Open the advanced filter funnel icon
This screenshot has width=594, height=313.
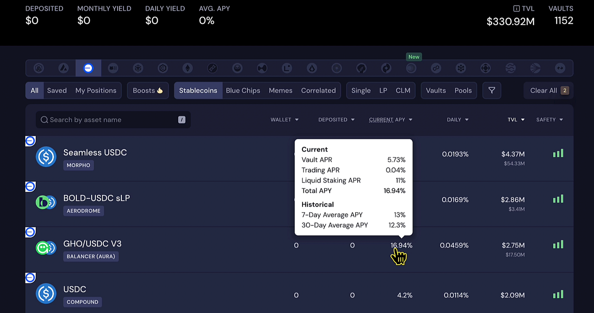point(492,90)
